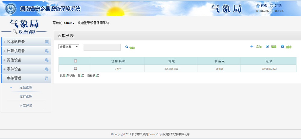Open the 库名管理 submenu item
This screenshot has width=301, height=139.
(26, 88)
